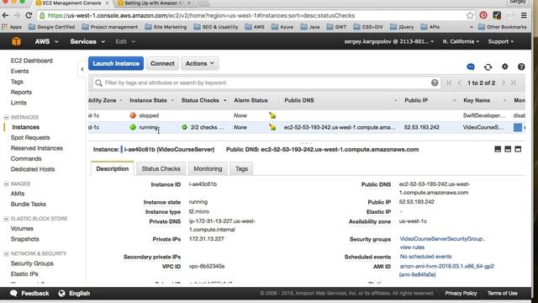The width and height of the screenshot is (538, 303).
Task: Collapse the ELASTIC BLOCK STORE section
Action: [6, 219]
